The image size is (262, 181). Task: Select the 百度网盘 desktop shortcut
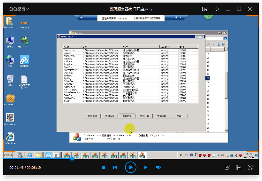click(x=24, y=61)
